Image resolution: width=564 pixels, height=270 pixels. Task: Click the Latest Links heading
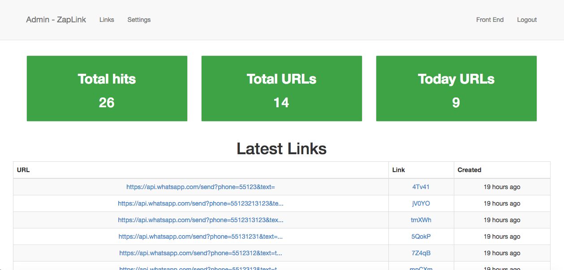282,148
